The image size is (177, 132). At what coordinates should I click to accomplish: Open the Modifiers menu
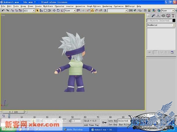tap(48, 6)
